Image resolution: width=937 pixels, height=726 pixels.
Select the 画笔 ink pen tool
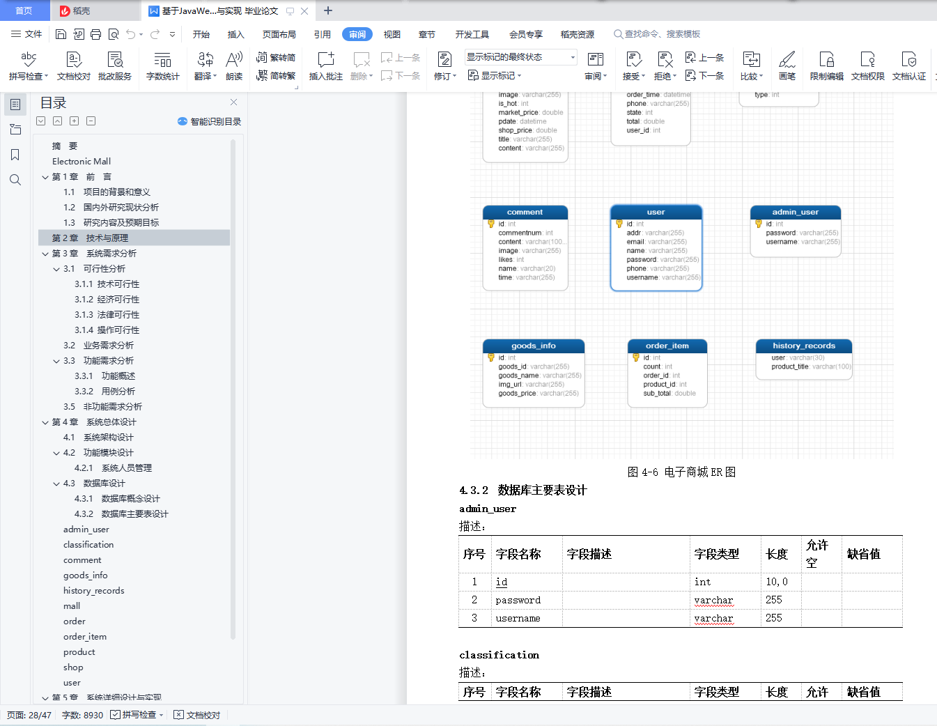[787, 66]
